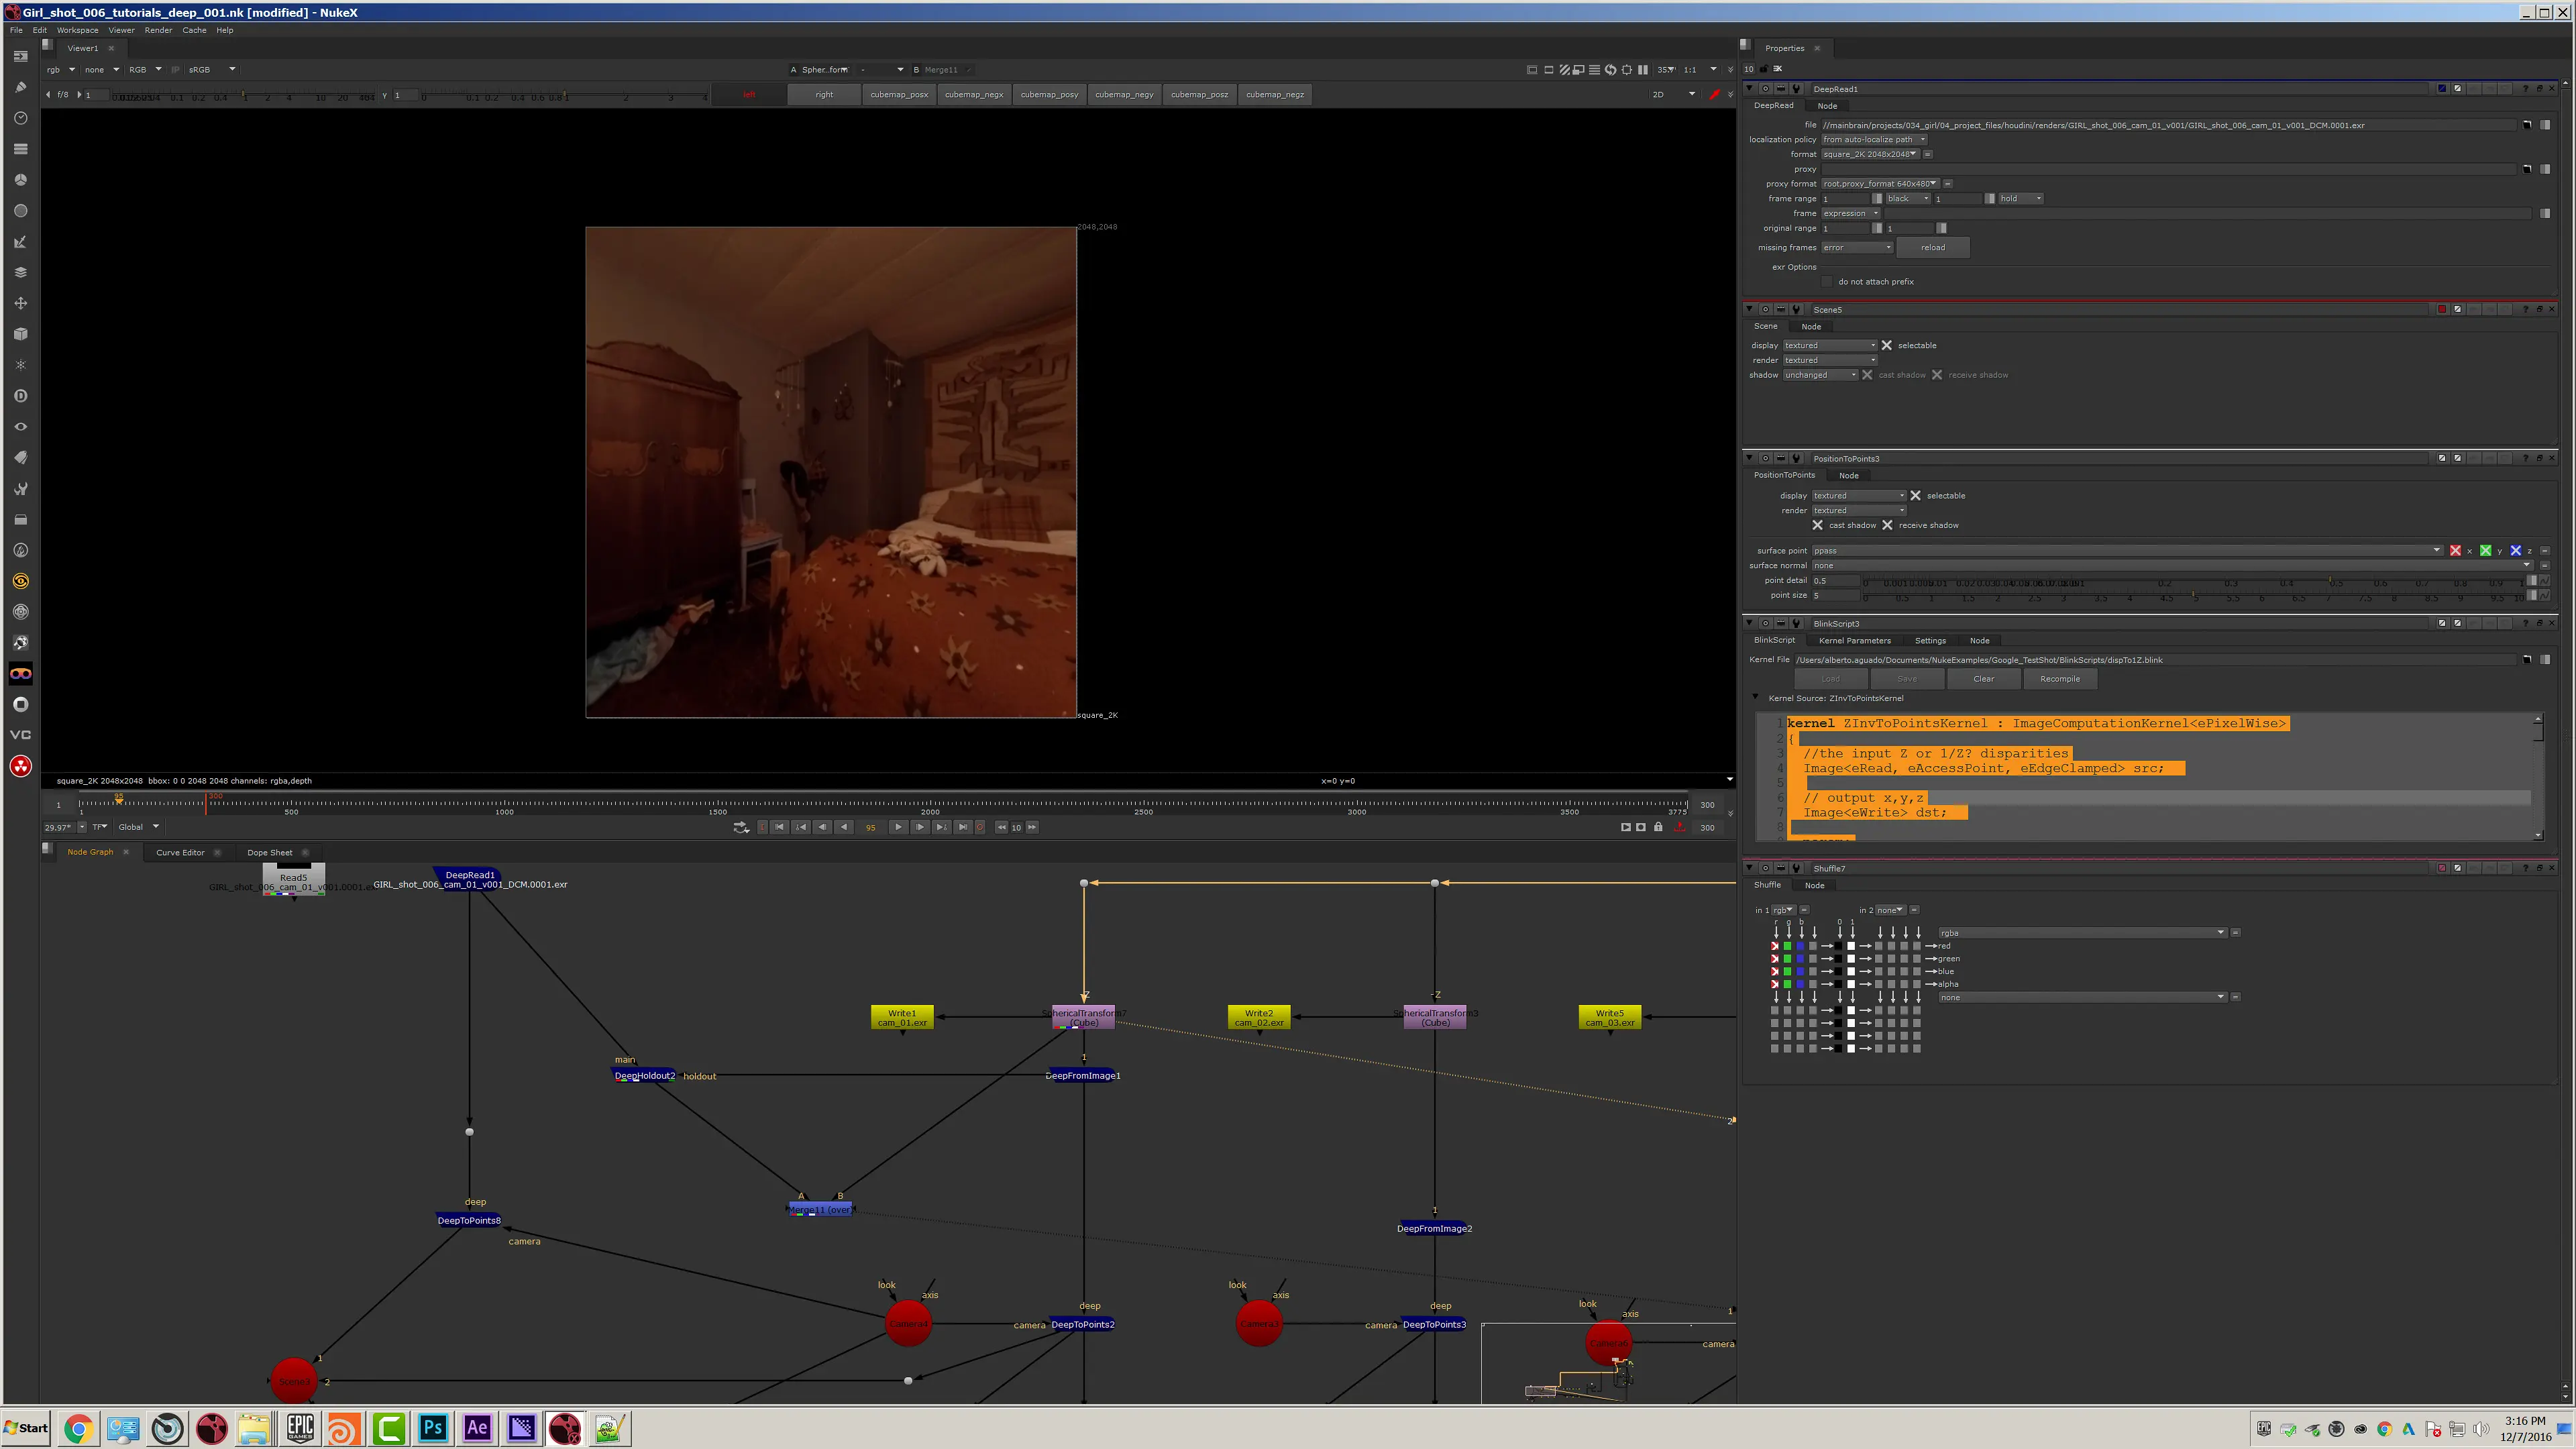Screen dimensions: 2576x1449
Task: Click the BlinkScript Recompile button
Action: point(2059,679)
